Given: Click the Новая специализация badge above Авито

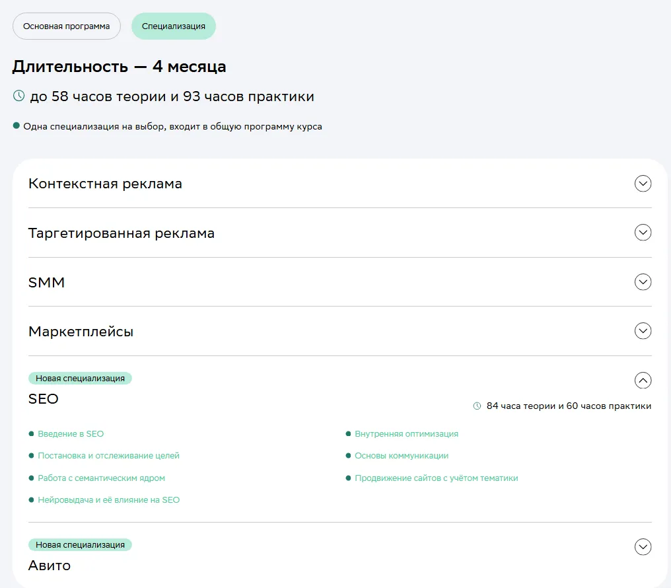Looking at the screenshot, I should click(x=80, y=545).
